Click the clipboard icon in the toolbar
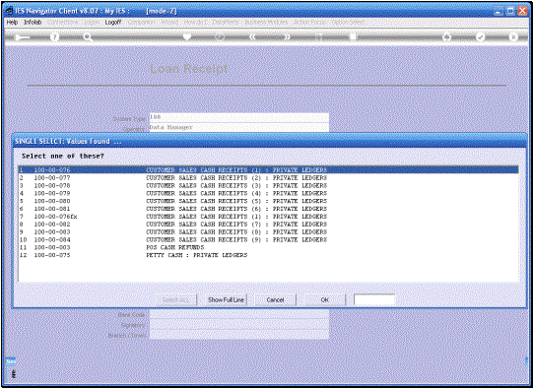Viewport: 533px width, 388px height. point(353,36)
